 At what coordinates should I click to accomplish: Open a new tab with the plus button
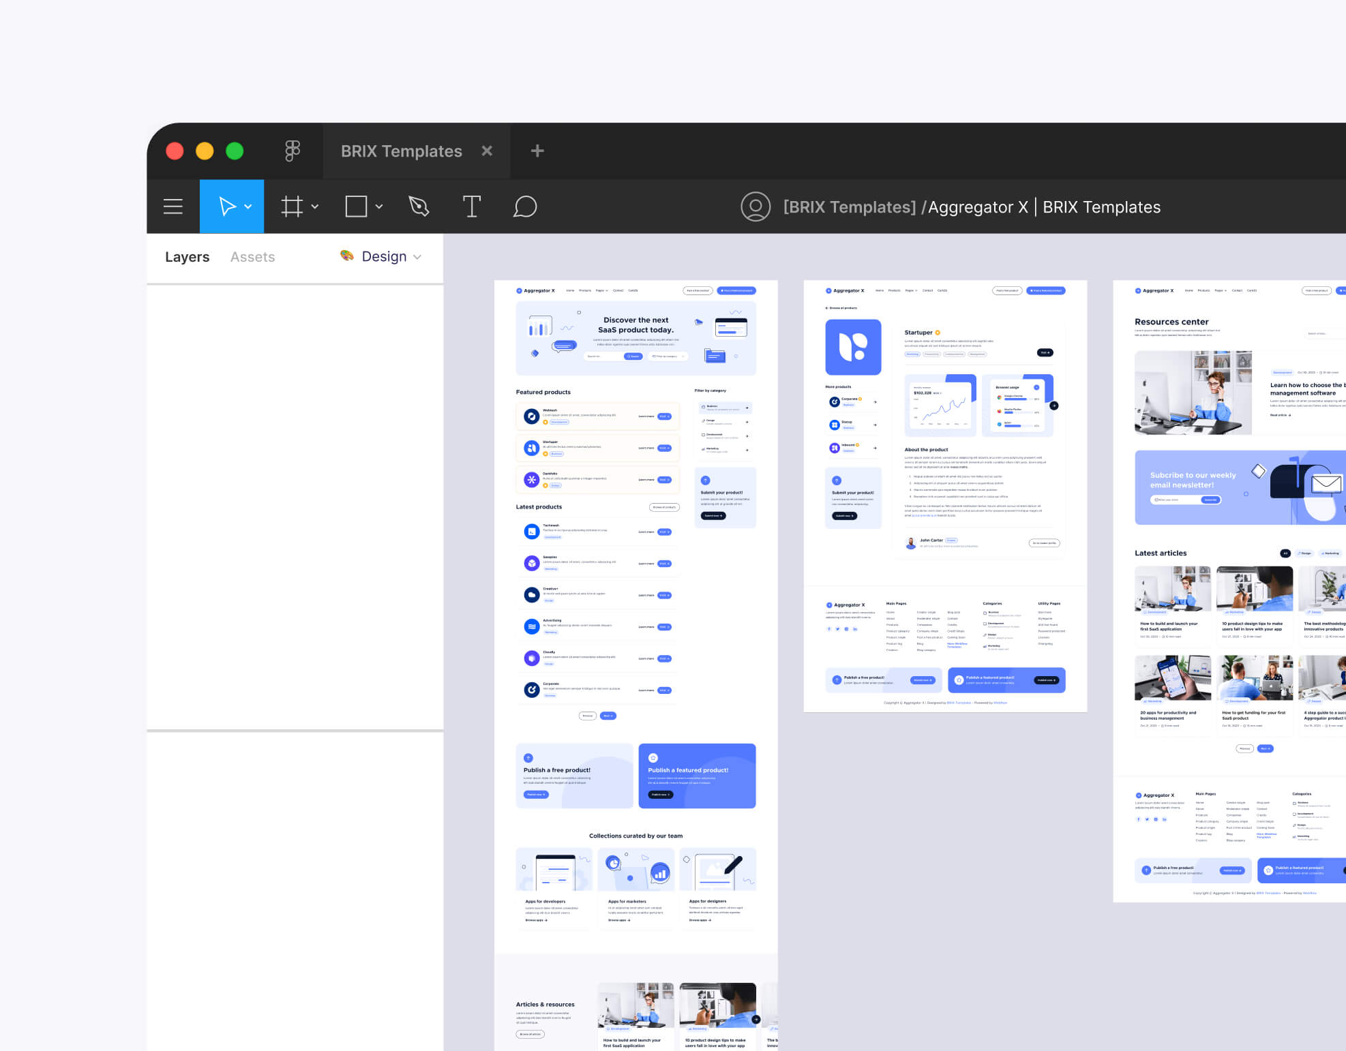coord(537,151)
